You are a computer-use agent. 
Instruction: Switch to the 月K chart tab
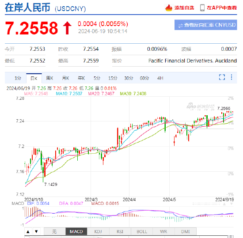(x=65, y=78)
